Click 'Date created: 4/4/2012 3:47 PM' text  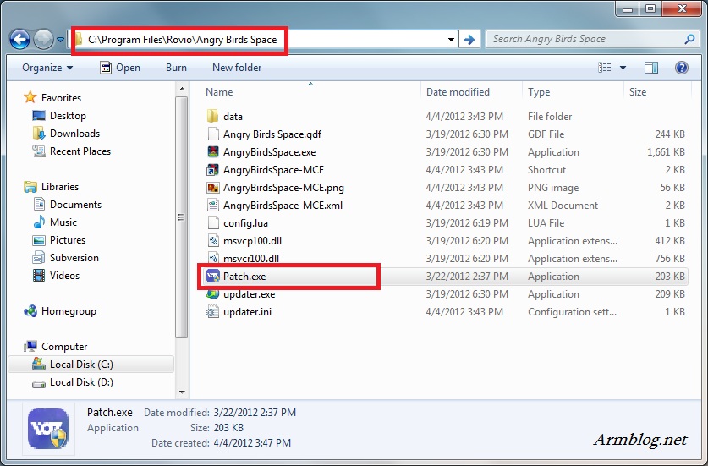coord(221,443)
